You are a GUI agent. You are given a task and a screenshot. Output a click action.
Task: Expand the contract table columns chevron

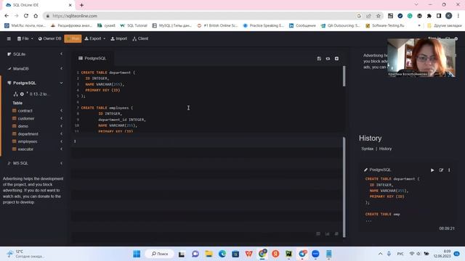click(61, 111)
